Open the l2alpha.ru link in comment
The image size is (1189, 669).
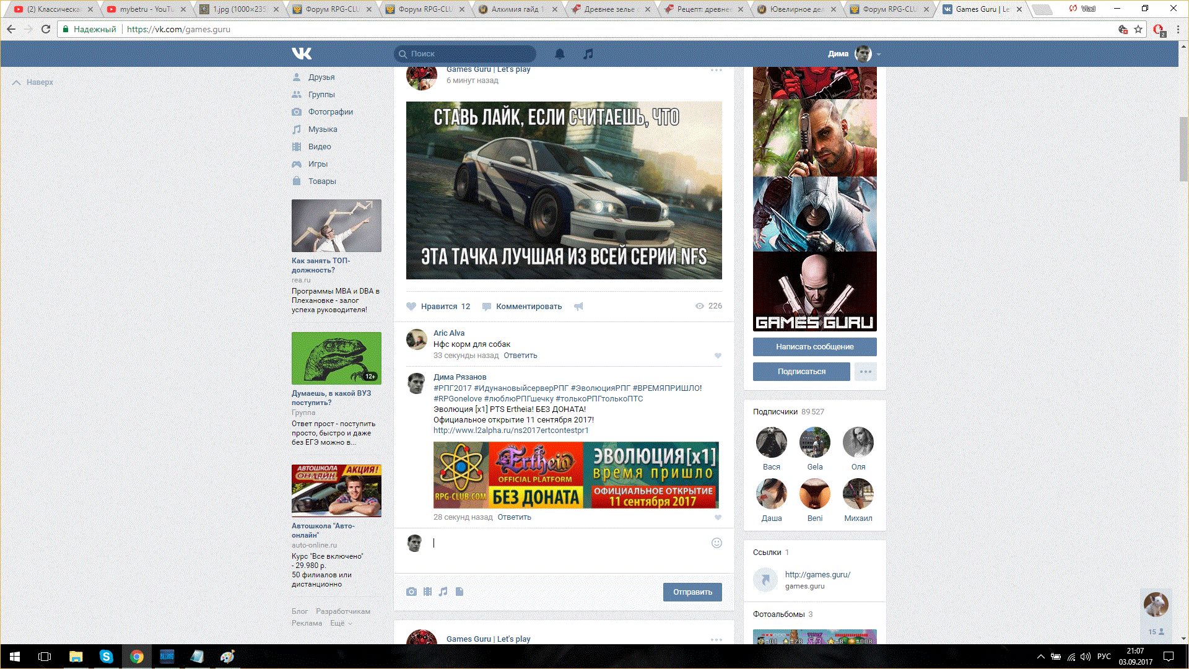(511, 431)
